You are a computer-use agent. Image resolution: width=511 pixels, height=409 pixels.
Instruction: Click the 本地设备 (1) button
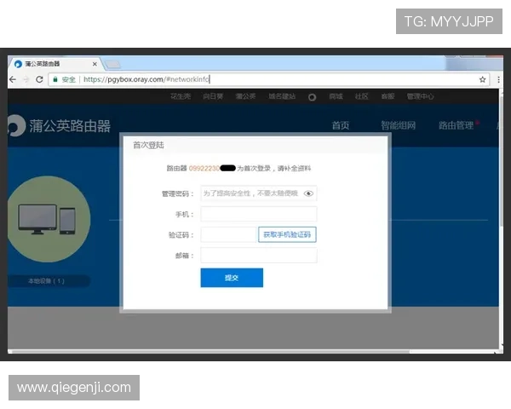tap(49, 281)
